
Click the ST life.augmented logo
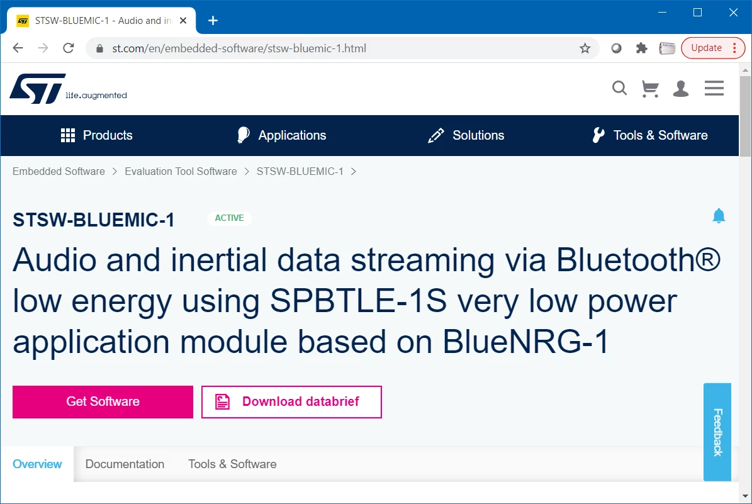click(68, 89)
